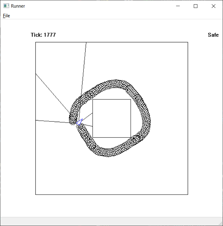The image size is (223, 226).
Task: Click the horizontal sensor ray to the left wall
Action: coord(52,121)
